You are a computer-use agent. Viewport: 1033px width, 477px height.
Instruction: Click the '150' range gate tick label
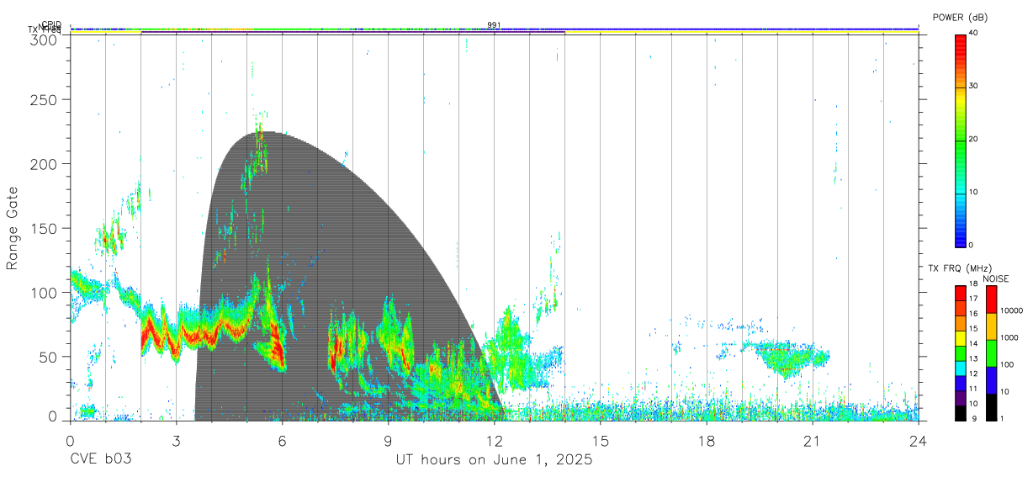point(44,229)
